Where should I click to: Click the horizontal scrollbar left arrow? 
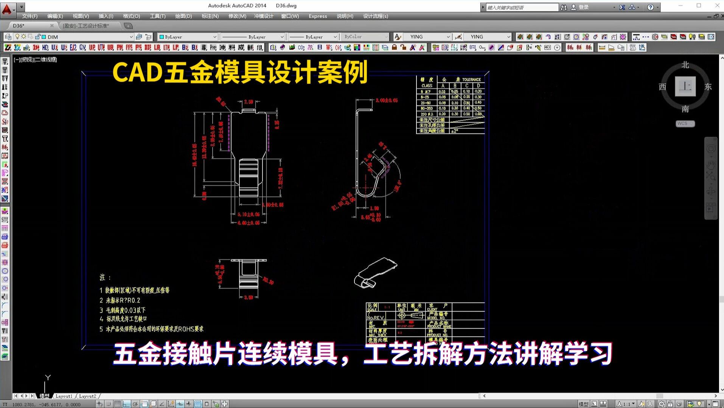coord(484,396)
